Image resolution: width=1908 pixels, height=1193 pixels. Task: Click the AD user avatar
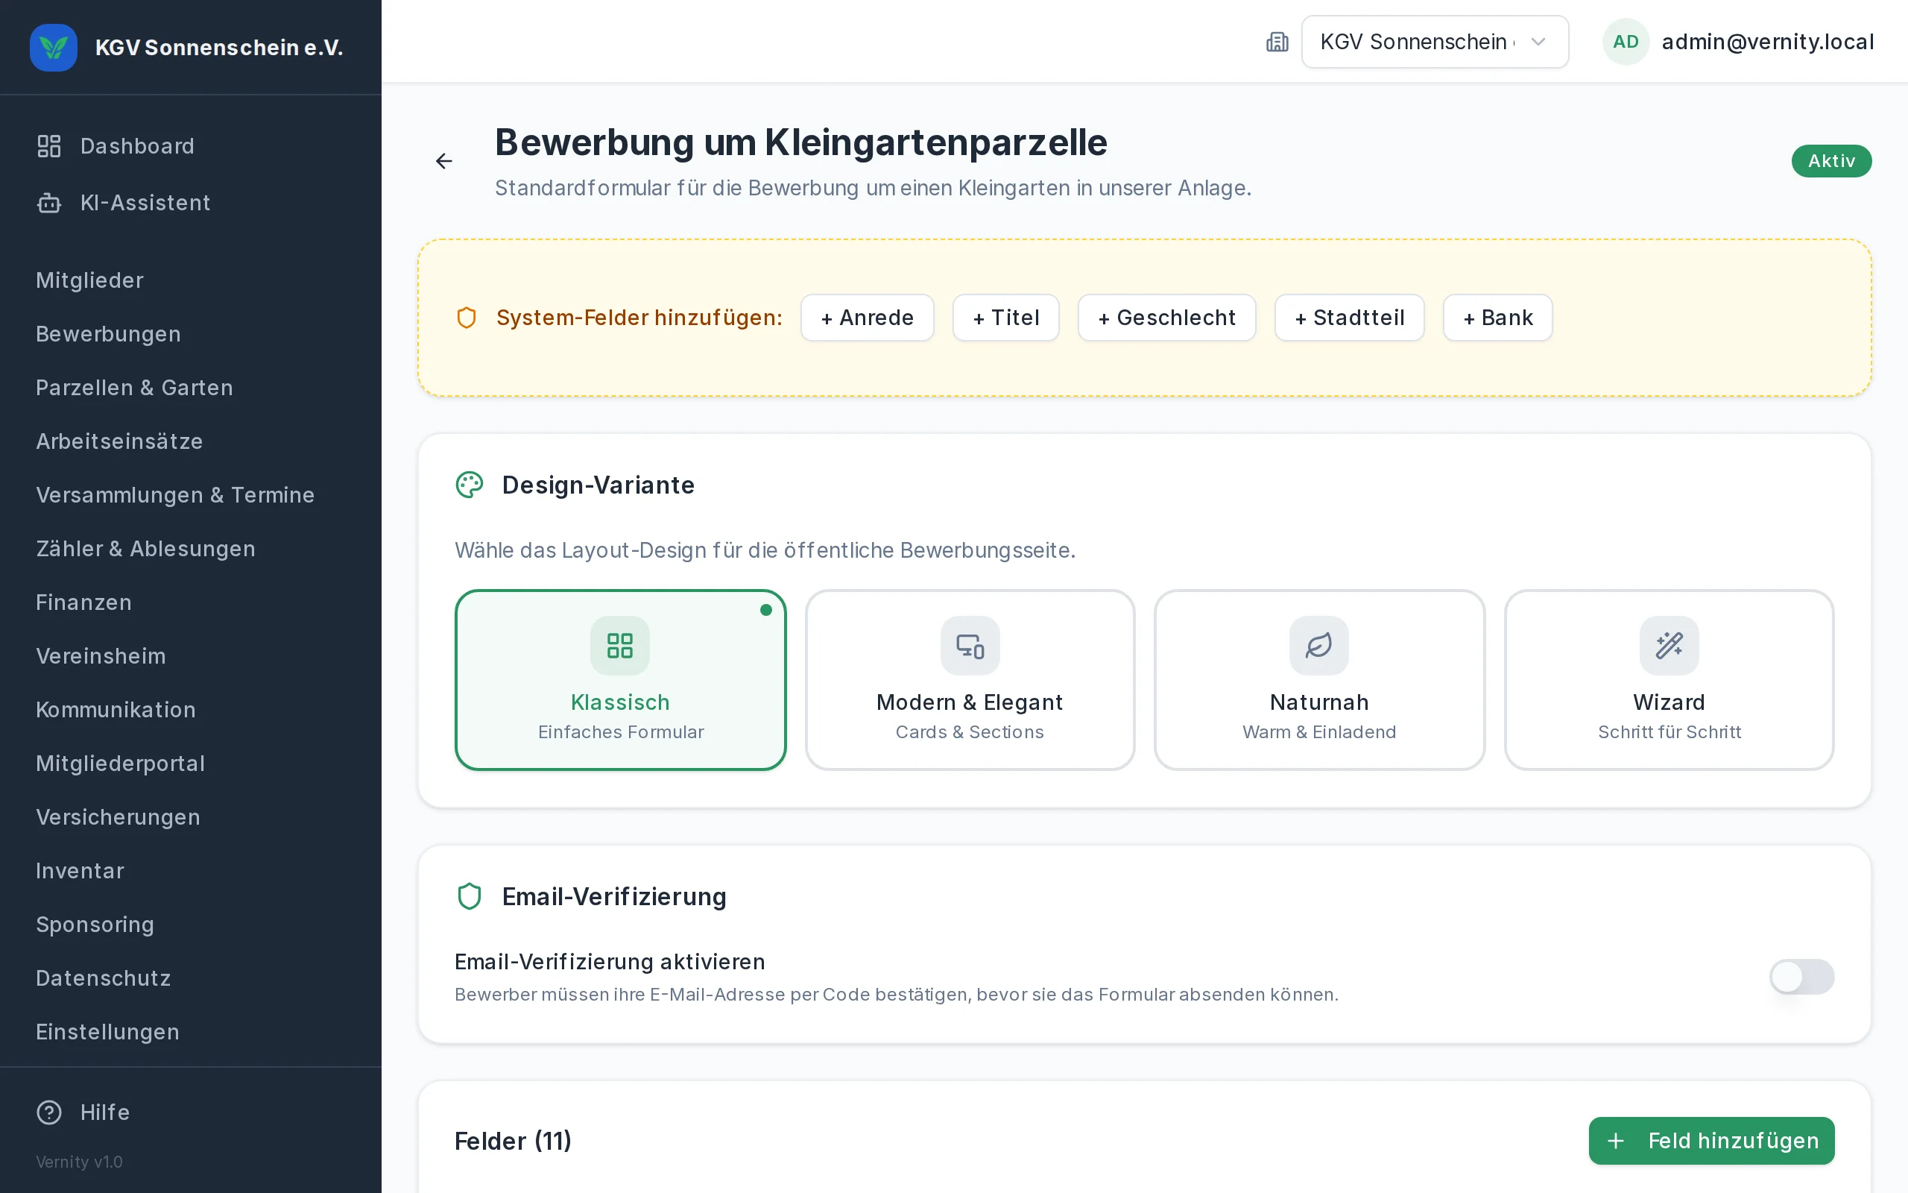point(1626,42)
